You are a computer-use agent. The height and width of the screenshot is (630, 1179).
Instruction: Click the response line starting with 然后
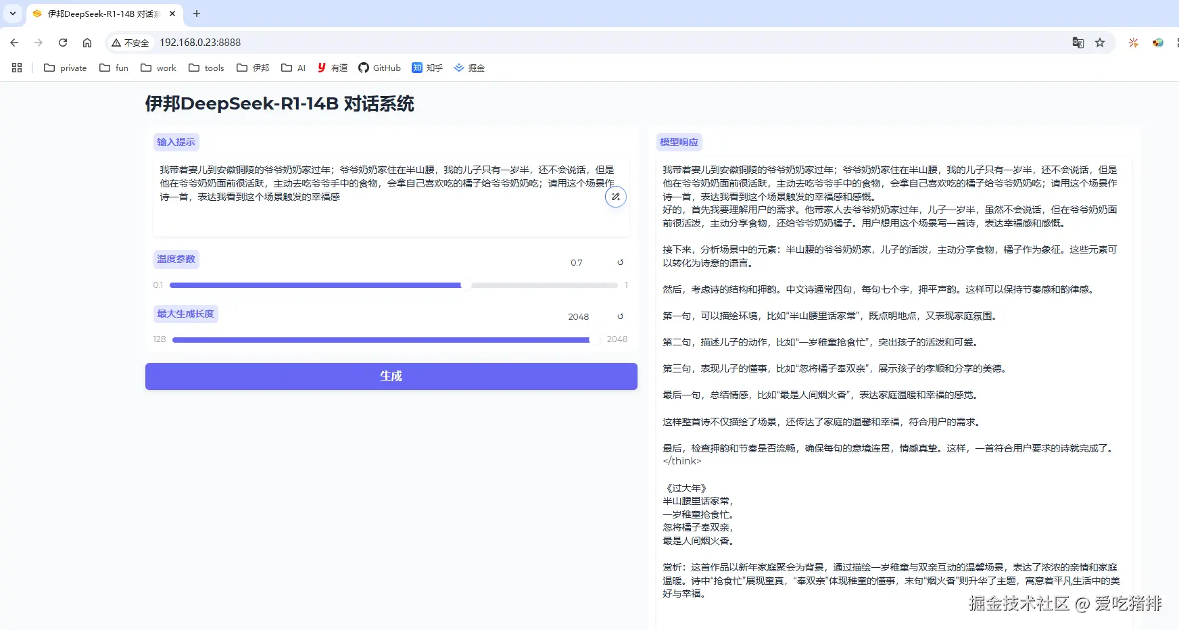[879, 289]
